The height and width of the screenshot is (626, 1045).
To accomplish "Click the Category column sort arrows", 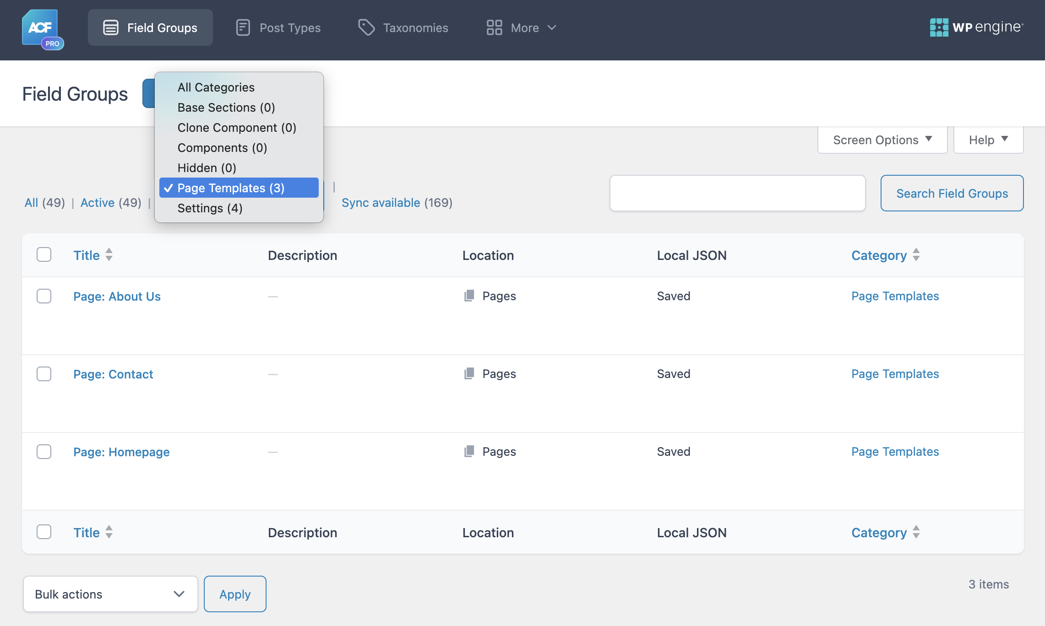I will (916, 255).
